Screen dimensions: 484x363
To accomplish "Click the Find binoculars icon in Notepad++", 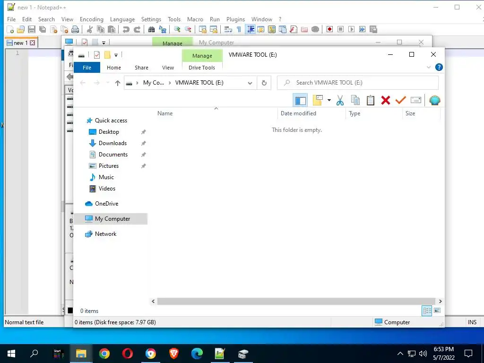I will click(151, 29).
